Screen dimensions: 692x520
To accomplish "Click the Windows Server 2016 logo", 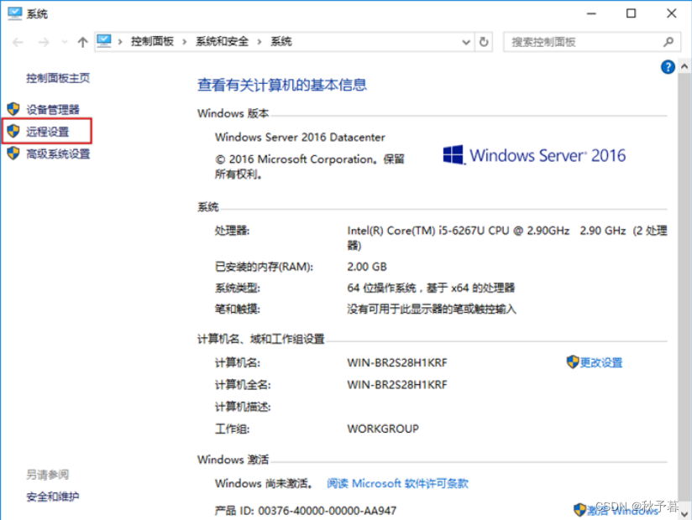I will pos(534,155).
